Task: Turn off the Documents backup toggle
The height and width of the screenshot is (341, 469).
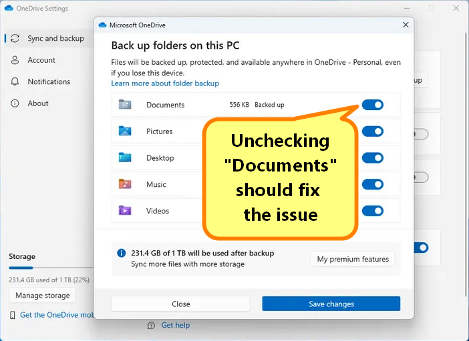Action: [372, 105]
